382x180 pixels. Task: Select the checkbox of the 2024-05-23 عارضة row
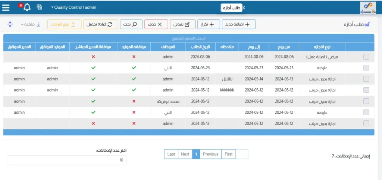pos(366,68)
